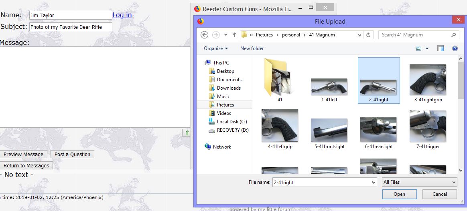Refresh the 41 Magnum folder view
This screenshot has width=467, height=211.
point(368,35)
